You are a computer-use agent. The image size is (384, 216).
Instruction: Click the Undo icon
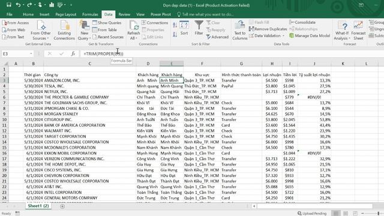click(18, 5)
